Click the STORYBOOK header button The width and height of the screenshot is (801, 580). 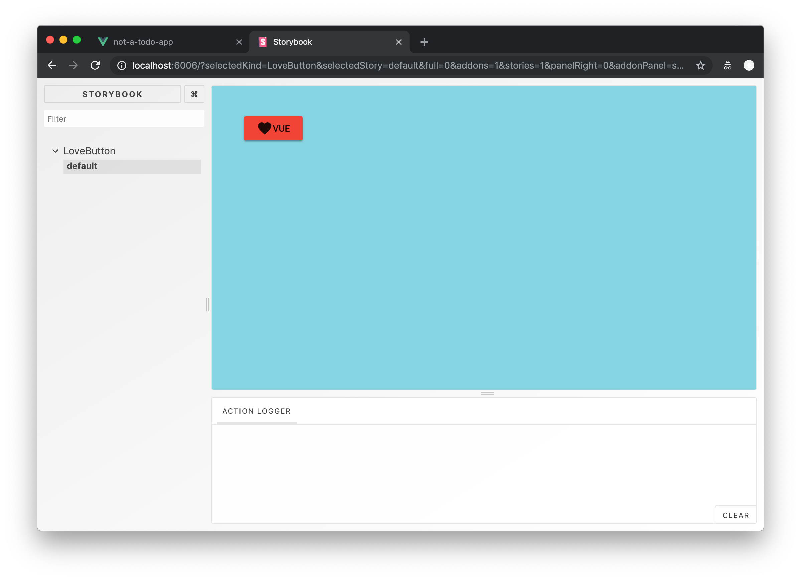click(x=112, y=94)
